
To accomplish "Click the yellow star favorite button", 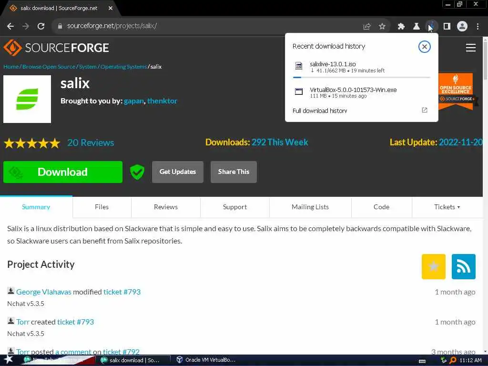I will coord(434,266).
